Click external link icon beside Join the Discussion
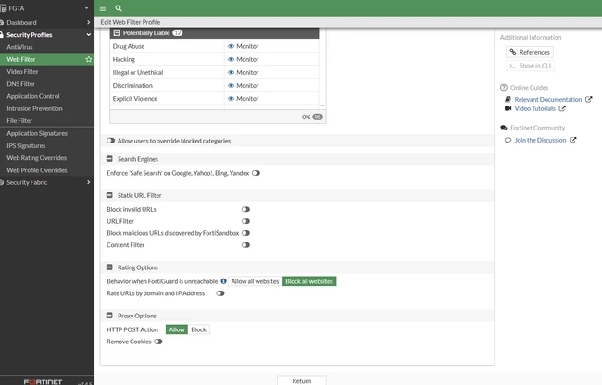 tap(572, 140)
